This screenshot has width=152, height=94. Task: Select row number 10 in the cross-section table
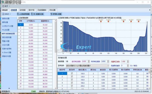21,53
